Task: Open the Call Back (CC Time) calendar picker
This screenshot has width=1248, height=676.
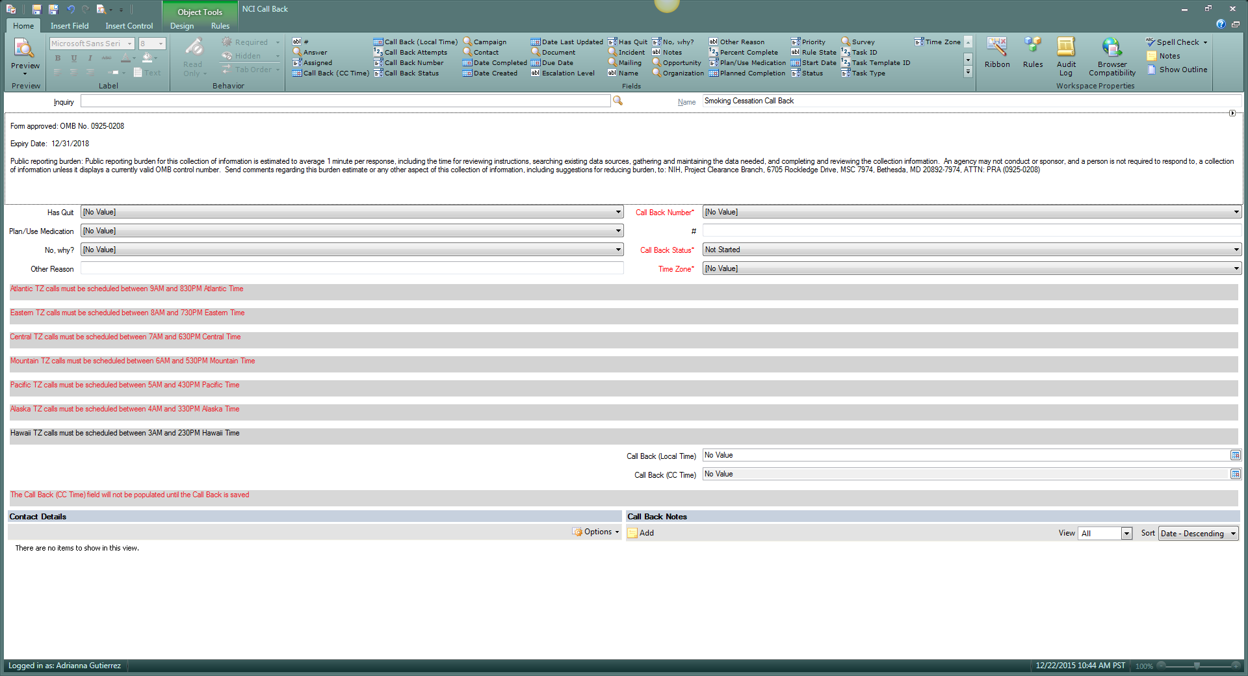Action: [x=1235, y=474]
